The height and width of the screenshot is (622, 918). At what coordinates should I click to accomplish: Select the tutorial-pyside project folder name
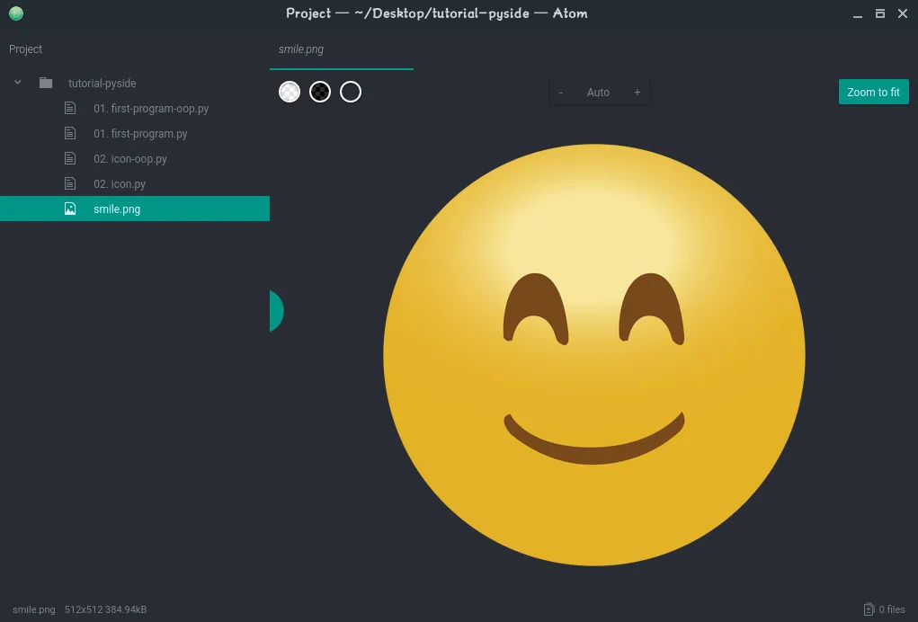pos(102,83)
